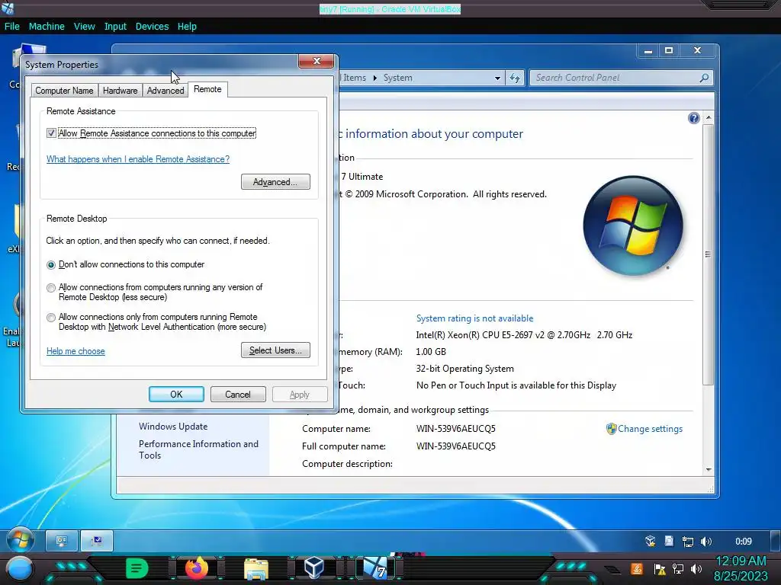The image size is (781, 585).
Task: Click the host tray Action Center flag
Action: click(x=660, y=569)
